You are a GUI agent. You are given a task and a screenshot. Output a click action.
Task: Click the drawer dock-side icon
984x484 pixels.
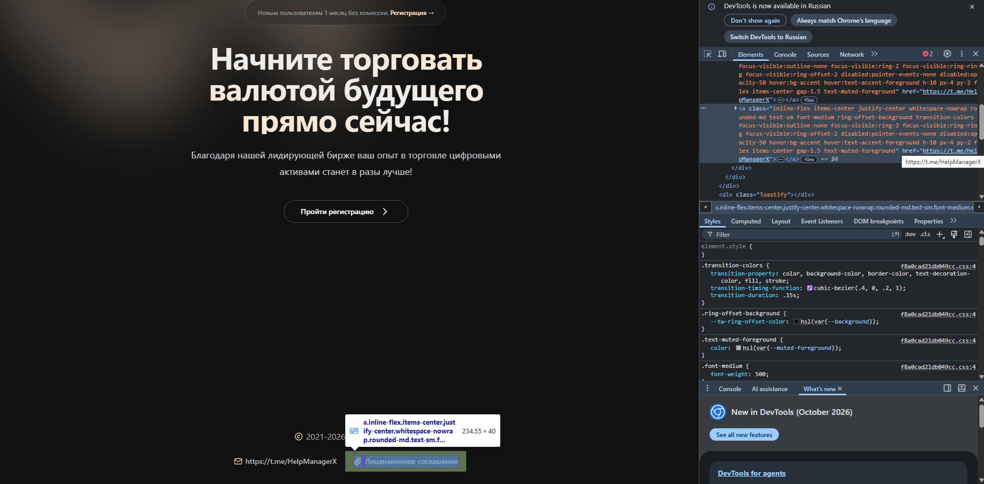point(947,388)
